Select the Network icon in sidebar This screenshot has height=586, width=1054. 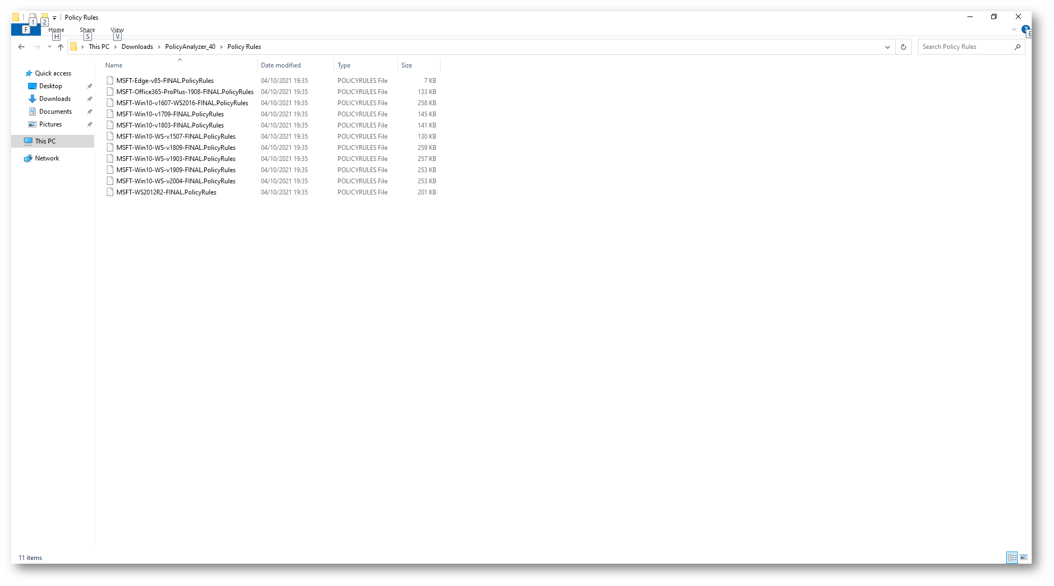(x=28, y=158)
